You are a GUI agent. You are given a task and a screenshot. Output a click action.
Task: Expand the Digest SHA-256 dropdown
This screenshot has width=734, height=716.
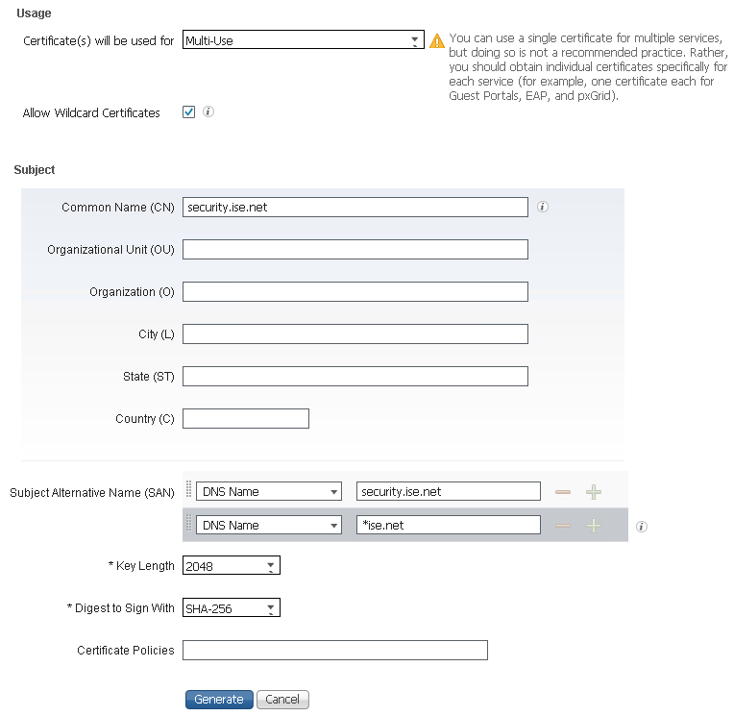pos(232,607)
